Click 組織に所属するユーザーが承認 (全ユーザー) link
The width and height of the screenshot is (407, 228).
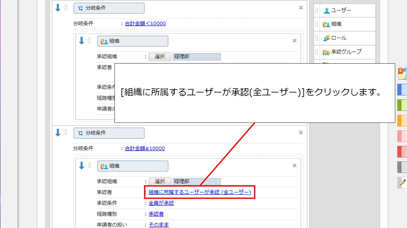[200, 192]
